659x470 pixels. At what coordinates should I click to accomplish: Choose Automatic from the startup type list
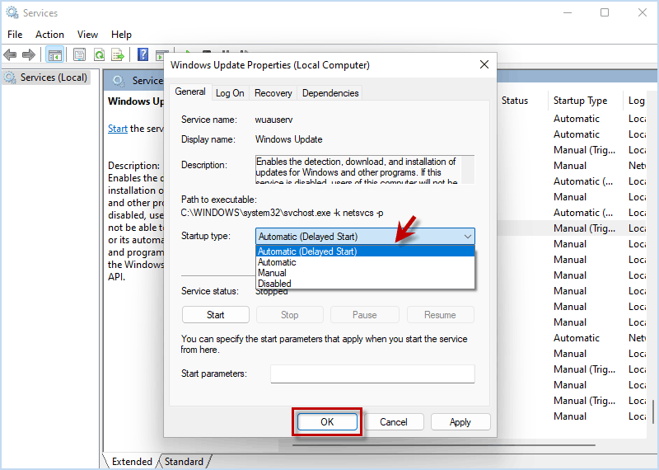tap(365, 262)
